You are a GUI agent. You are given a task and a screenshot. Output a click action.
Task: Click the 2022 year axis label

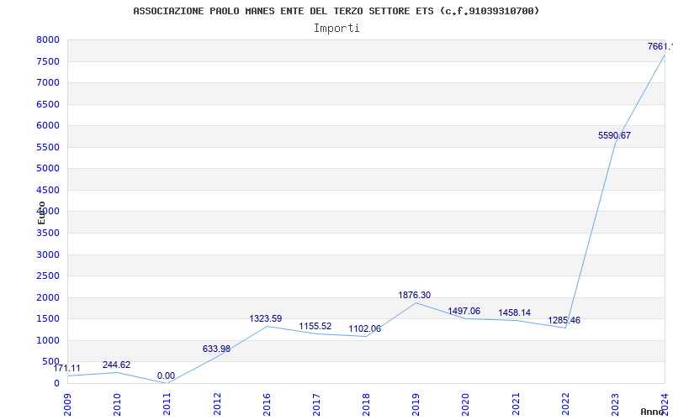(564, 403)
